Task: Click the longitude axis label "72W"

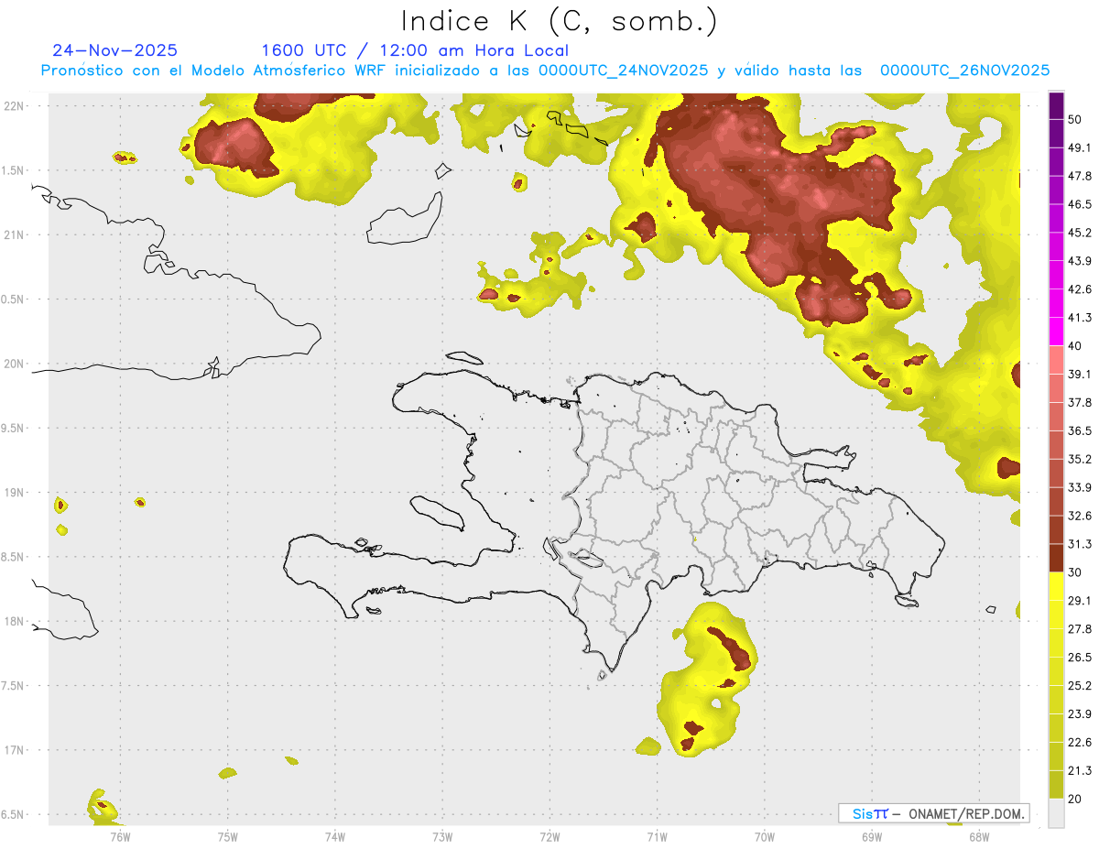Action: point(549,837)
